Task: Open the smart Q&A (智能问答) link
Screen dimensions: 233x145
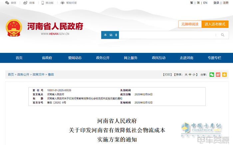Action: (69, 3)
